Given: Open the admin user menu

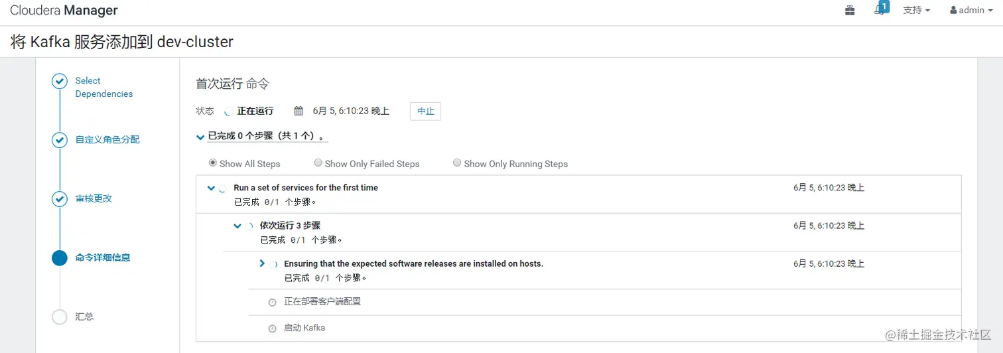Looking at the screenshot, I should [970, 10].
